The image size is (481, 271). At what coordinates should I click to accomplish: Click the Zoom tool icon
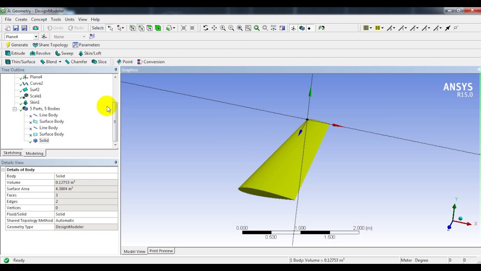coord(223,28)
